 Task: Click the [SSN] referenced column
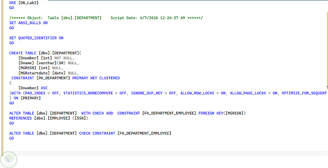(80, 118)
